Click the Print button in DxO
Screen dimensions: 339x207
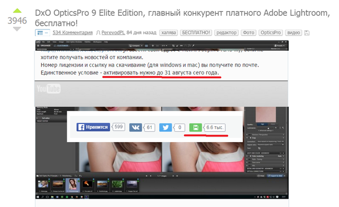(x=261, y=176)
